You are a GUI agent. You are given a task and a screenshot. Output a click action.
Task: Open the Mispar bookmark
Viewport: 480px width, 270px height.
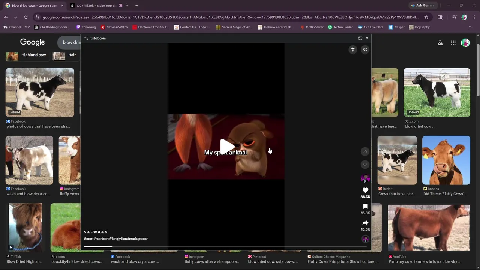(x=396, y=27)
